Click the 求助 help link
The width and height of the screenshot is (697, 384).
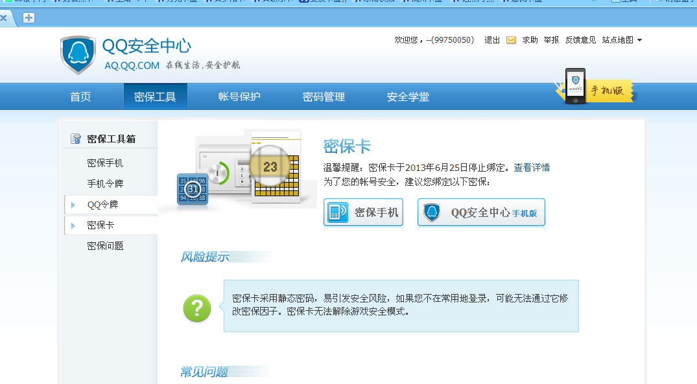coord(530,40)
